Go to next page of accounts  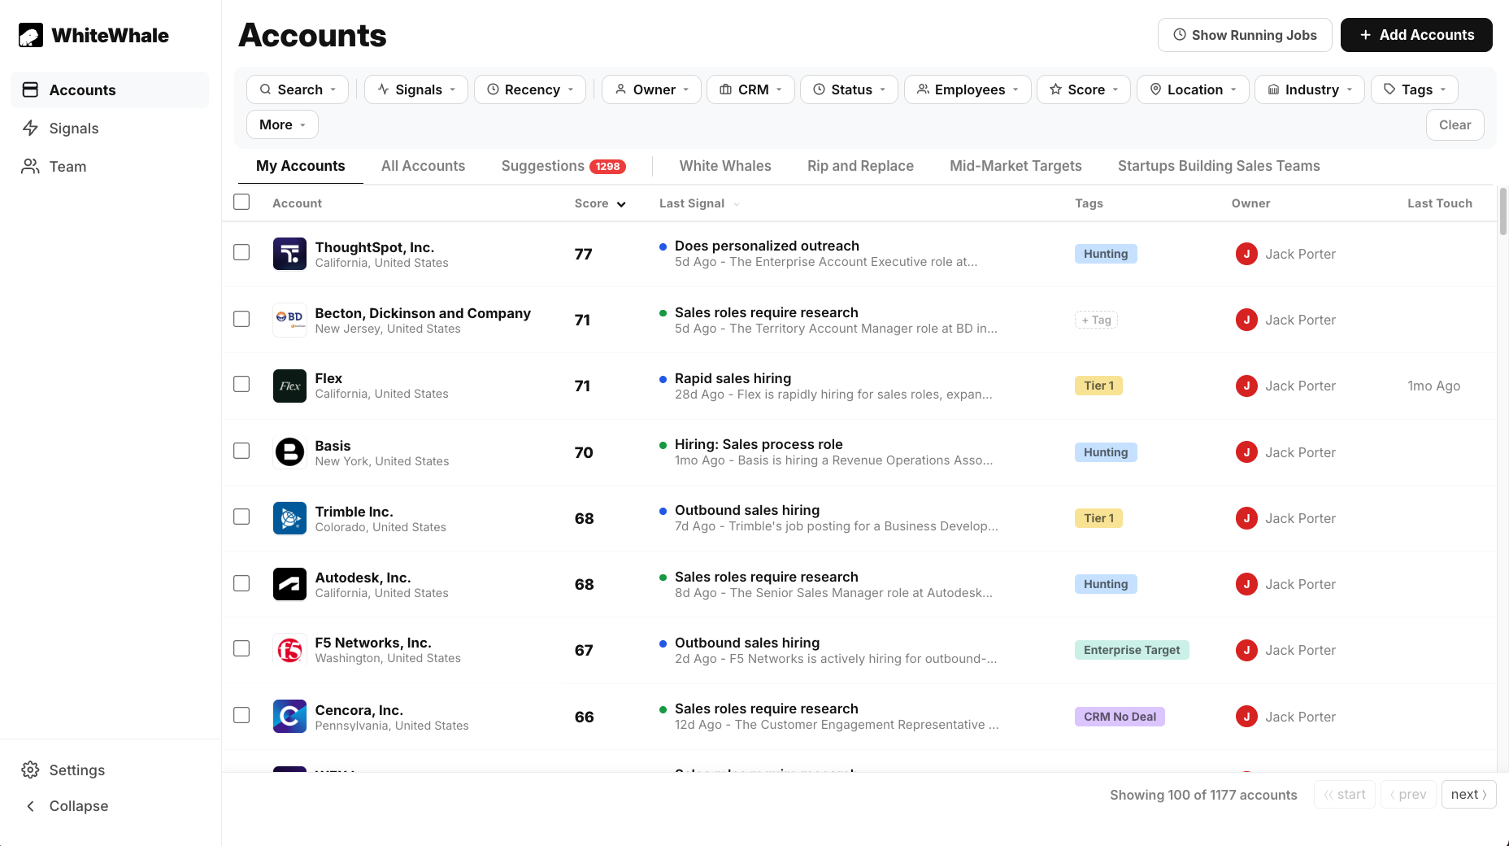[x=1468, y=795]
